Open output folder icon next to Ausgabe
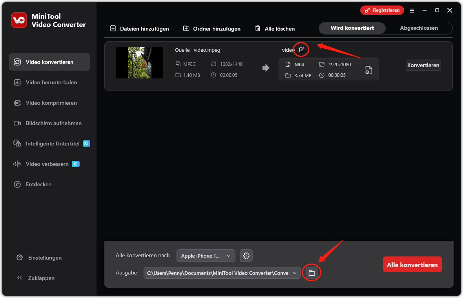Viewport: 463px width, 298px height. [x=312, y=273]
